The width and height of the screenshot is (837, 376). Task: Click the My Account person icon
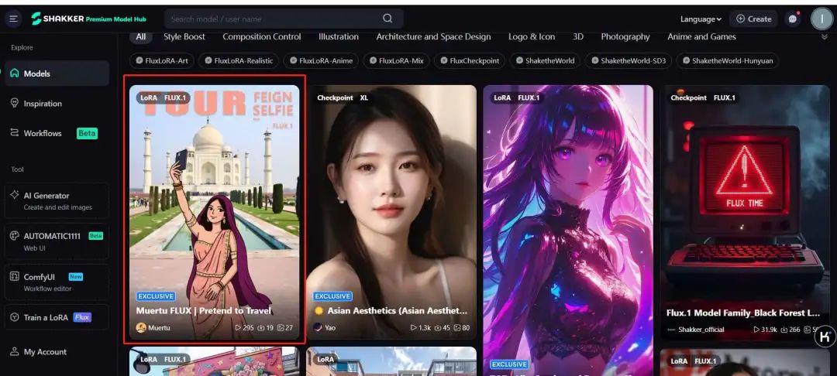(x=15, y=352)
